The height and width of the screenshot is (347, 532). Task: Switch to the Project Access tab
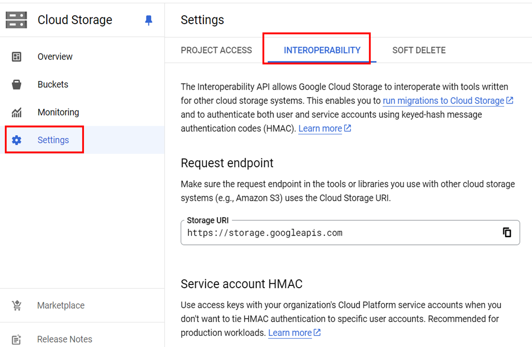coord(216,50)
